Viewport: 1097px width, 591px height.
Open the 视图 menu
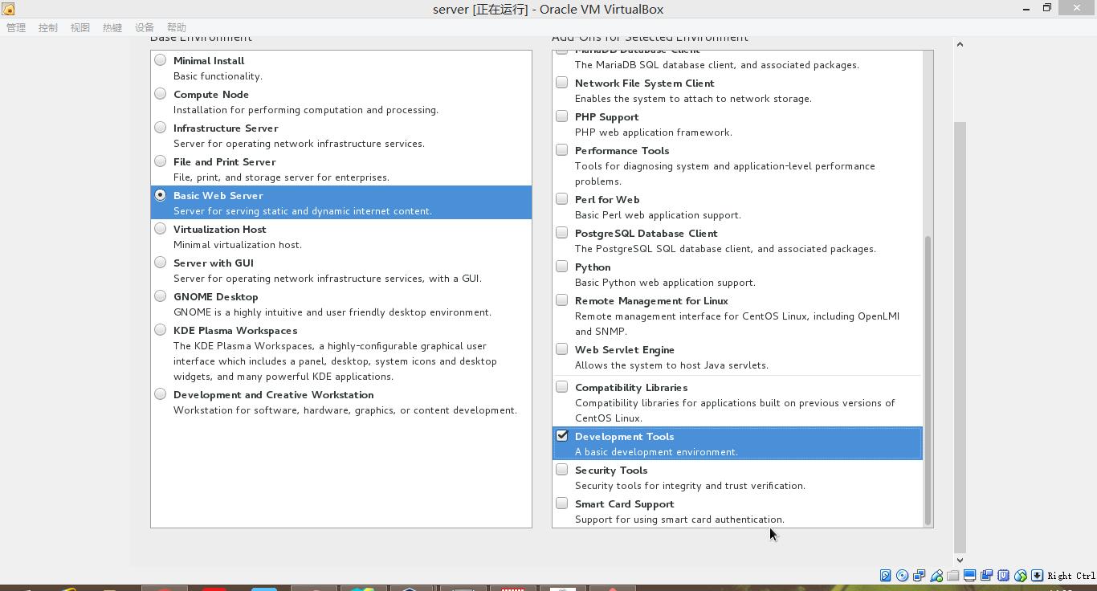click(80, 27)
